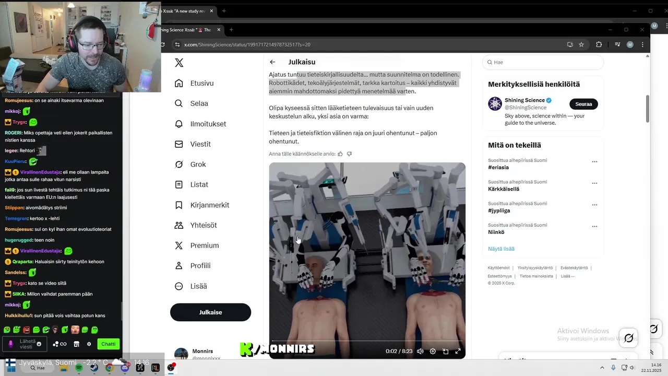Viewport: 668px width, 376px height.
Task: Open Esteettömyys accessibility link
Action: tap(499, 276)
